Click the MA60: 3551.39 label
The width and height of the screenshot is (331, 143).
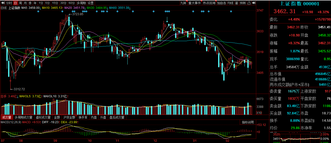pyautogui.click(x=120, y=8)
